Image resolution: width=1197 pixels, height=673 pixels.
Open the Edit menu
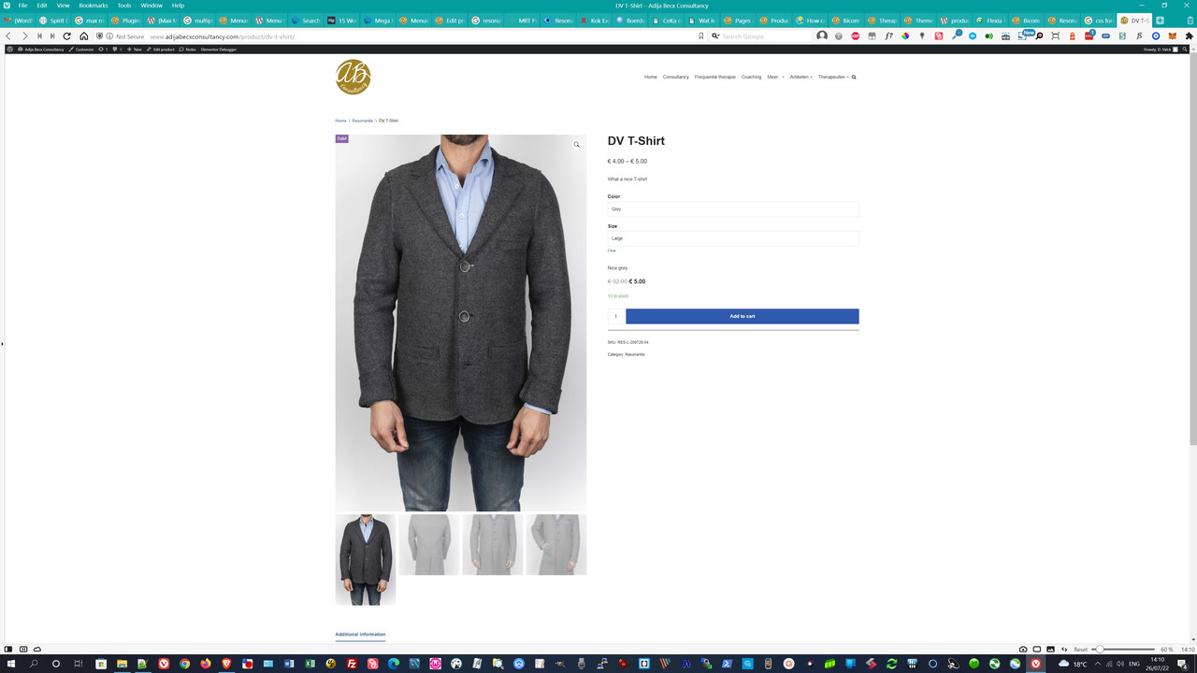(42, 6)
